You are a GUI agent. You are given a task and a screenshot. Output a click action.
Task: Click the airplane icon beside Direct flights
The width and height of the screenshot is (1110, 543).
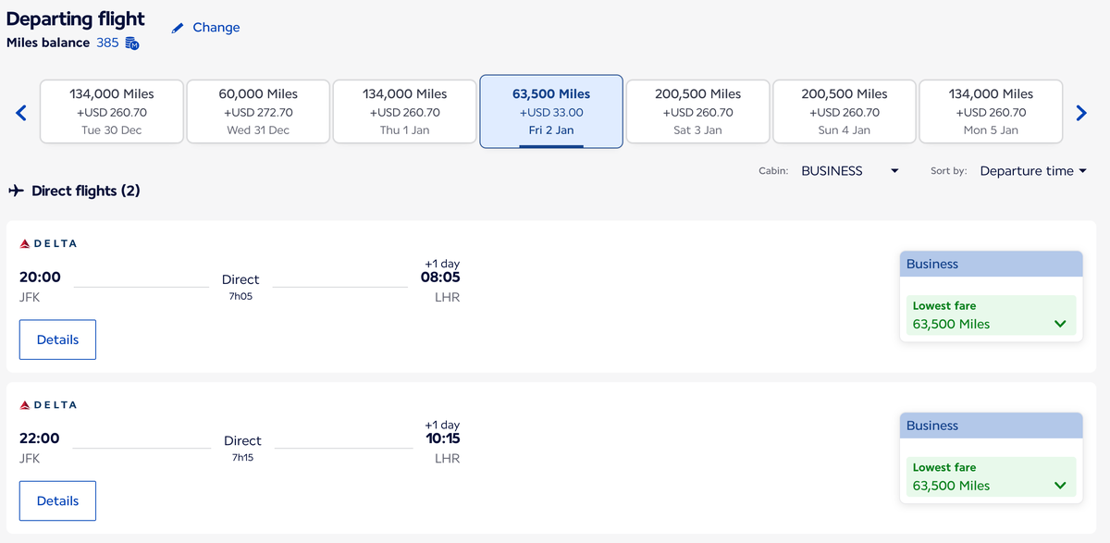click(16, 191)
